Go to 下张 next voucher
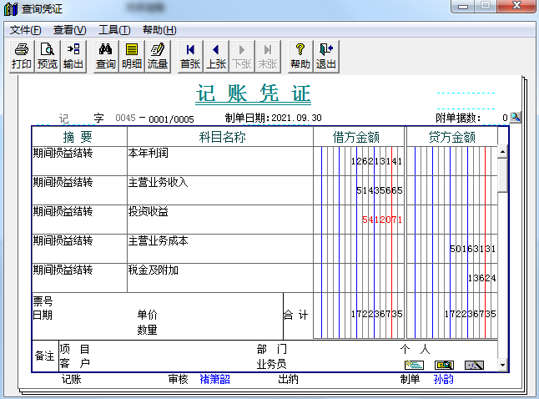 pos(242,57)
